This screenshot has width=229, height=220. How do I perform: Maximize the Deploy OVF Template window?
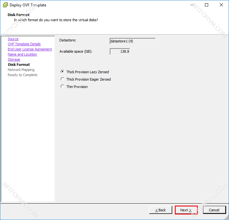(207, 5)
